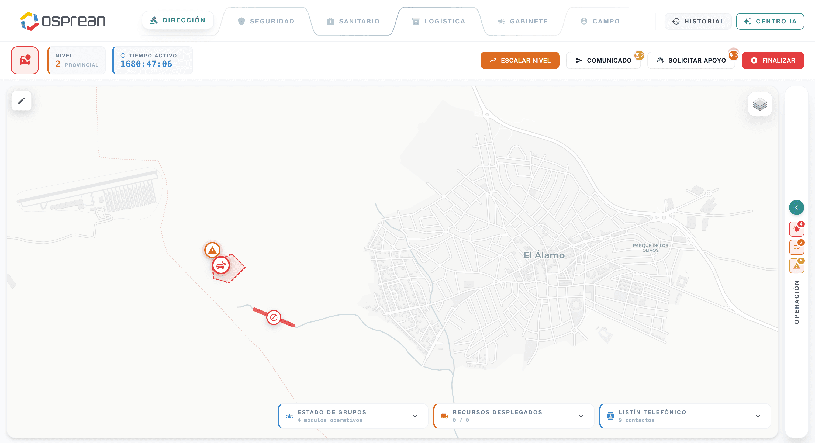This screenshot has height=443, width=815.
Task: Open the Historial view
Action: click(698, 21)
